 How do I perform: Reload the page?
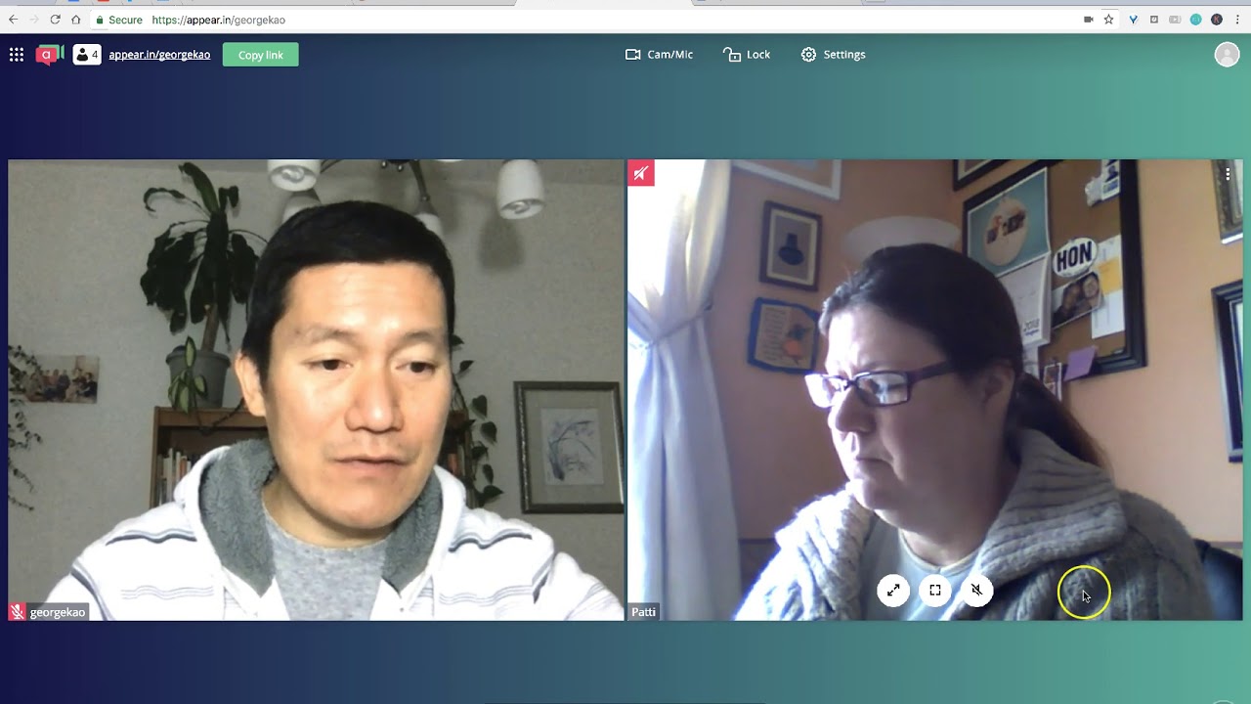pyautogui.click(x=55, y=20)
